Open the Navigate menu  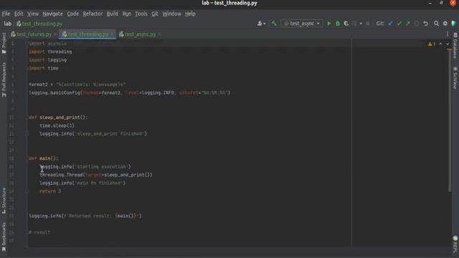(52, 14)
